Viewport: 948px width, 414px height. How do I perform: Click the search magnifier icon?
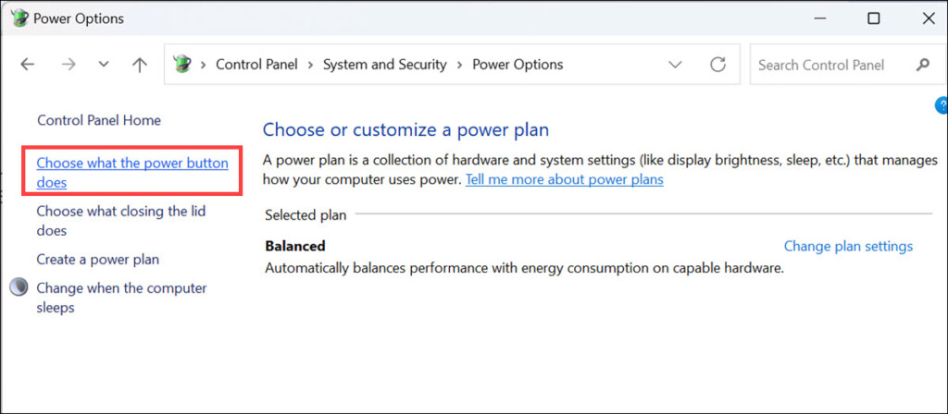pyautogui.click(x=922, y=65)
